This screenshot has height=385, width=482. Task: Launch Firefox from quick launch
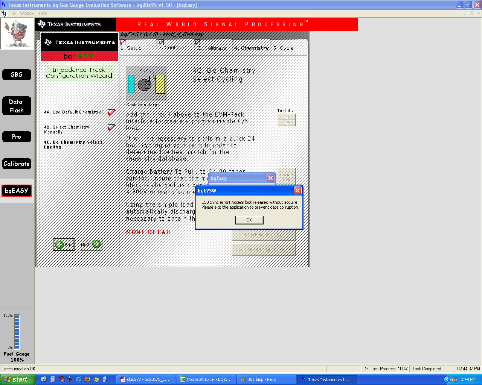(x=87, y=379)
